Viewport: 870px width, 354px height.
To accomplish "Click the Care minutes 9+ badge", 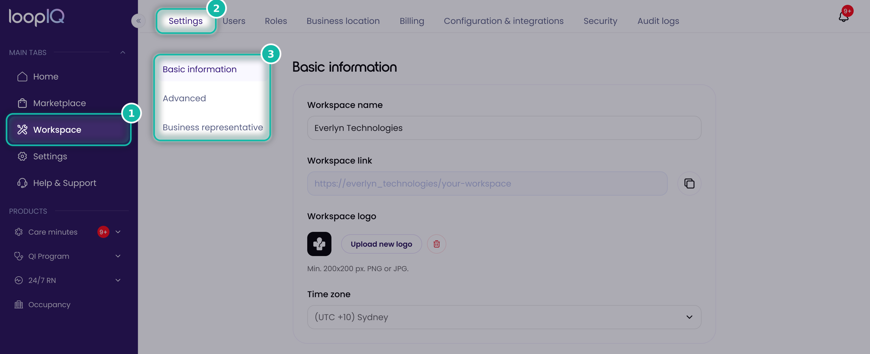I will [103, 232].
